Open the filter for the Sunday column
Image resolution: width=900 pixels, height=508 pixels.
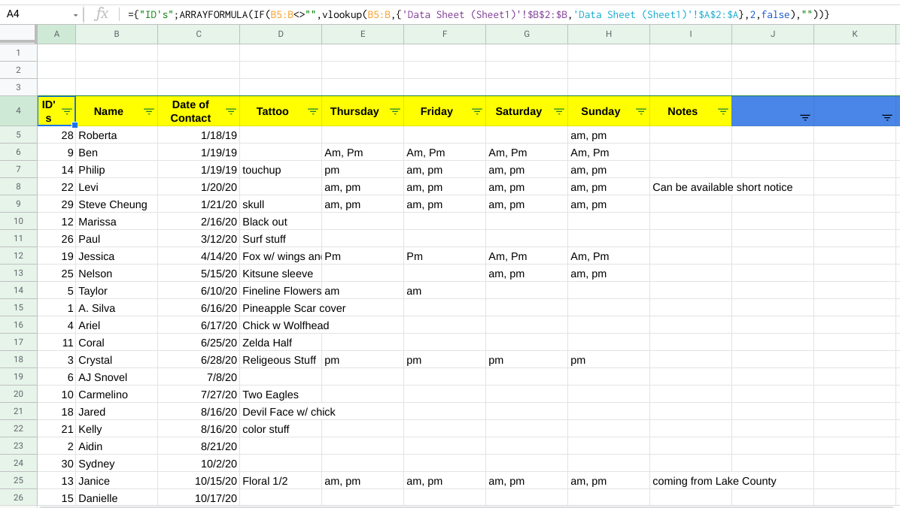tap(641, 111)
